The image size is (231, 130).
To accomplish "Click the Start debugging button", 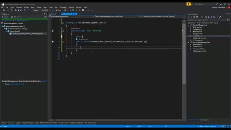I will click(x=58, y=10).
